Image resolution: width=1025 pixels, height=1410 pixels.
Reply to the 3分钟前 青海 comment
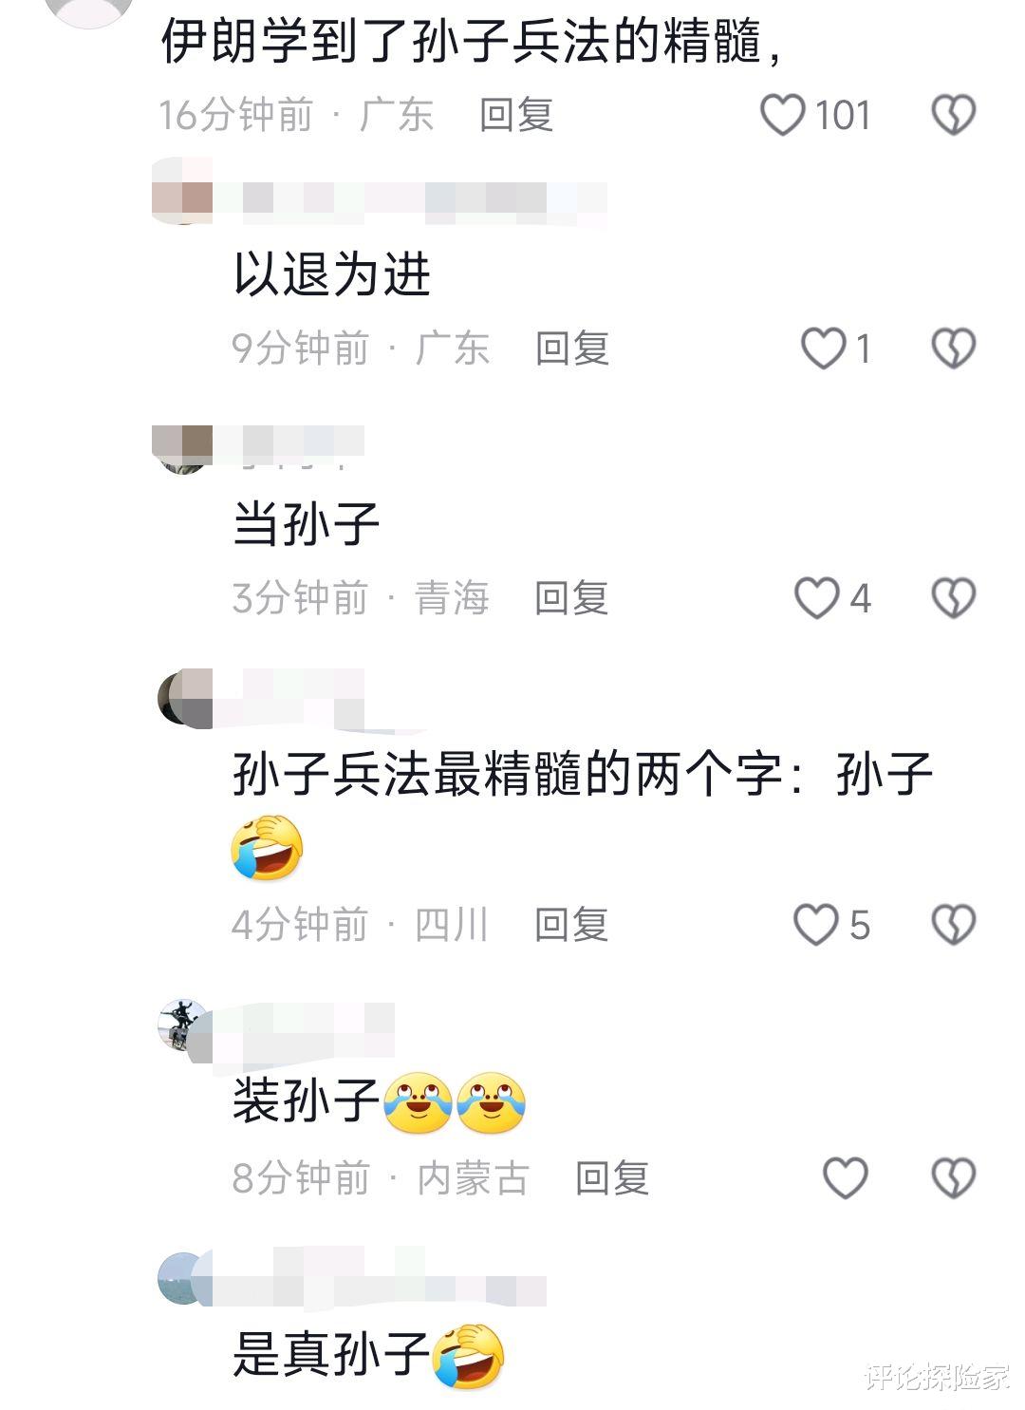[571, 598]
